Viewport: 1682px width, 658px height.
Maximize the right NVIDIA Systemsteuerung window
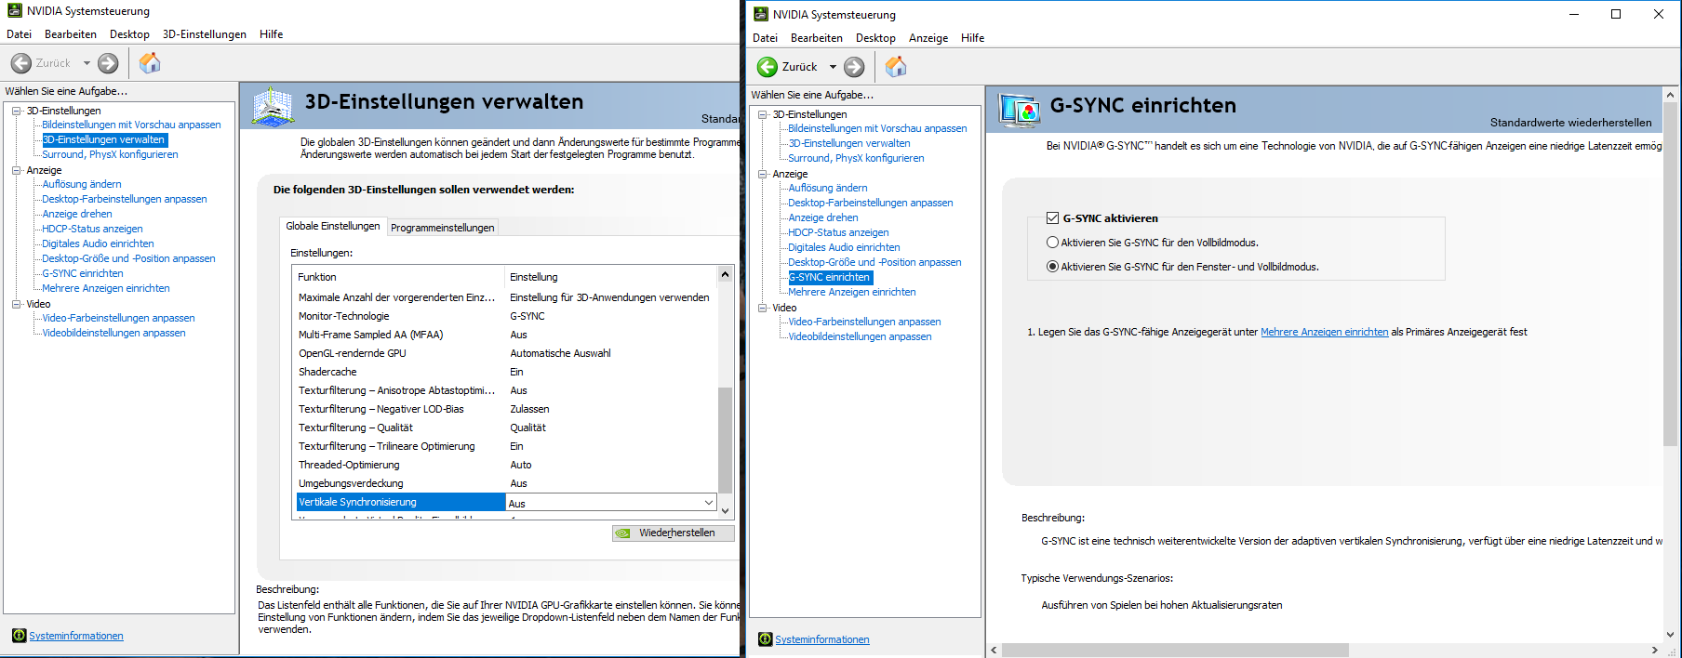tap(1616, 14)
